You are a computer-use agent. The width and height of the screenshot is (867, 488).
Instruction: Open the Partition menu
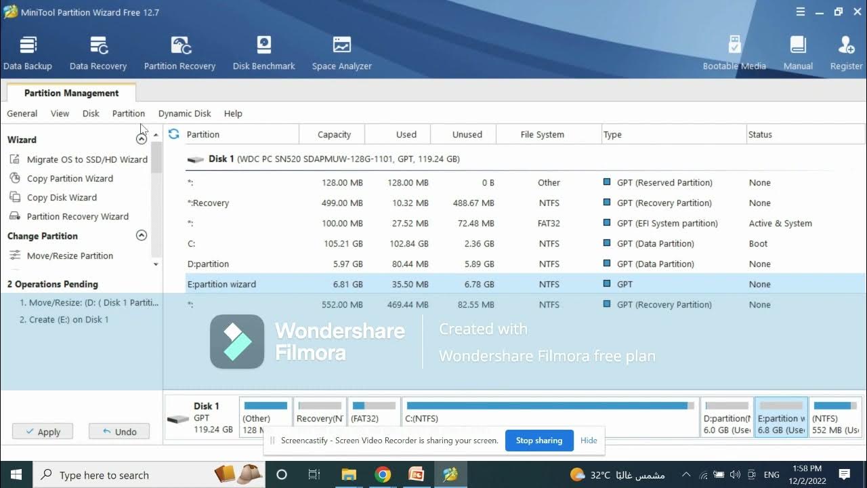(129, 113)
